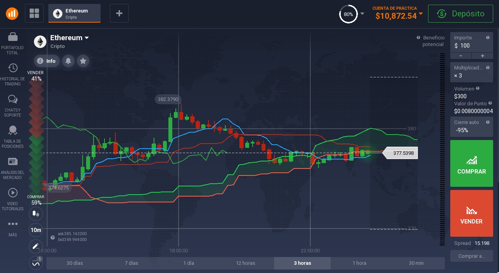Open Portafolio Total briefcase icon
This screenshot has width=499, height=273.
12,37
